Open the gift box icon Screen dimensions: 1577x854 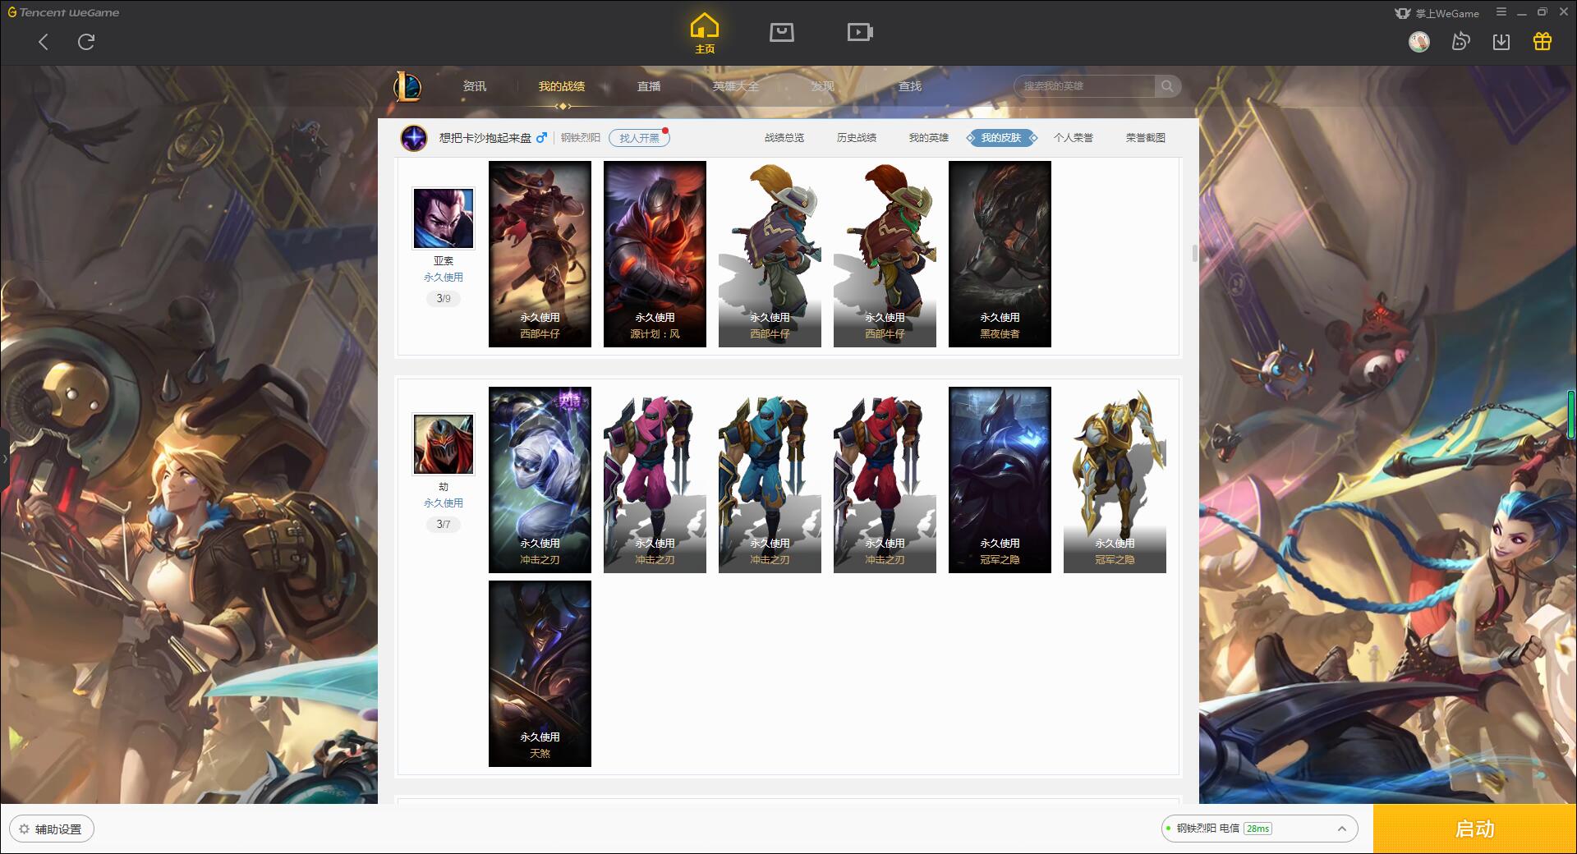tap(1543, 41)
